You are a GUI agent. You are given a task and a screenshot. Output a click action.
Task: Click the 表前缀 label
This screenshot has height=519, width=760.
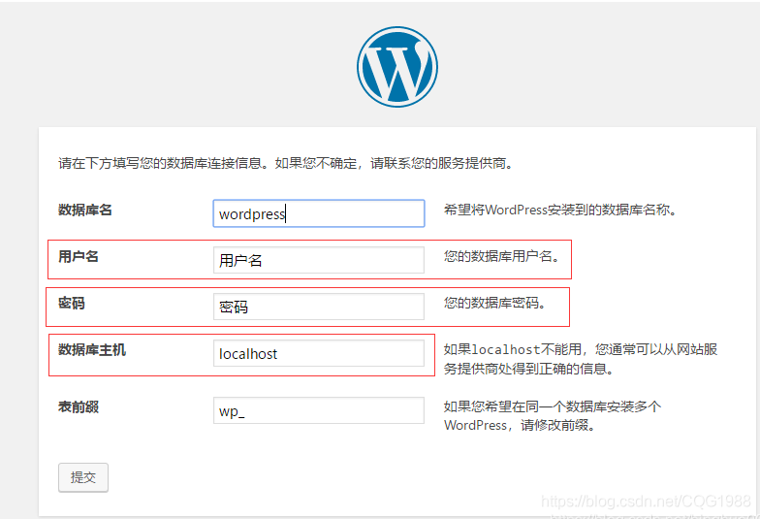coord(79,407)
